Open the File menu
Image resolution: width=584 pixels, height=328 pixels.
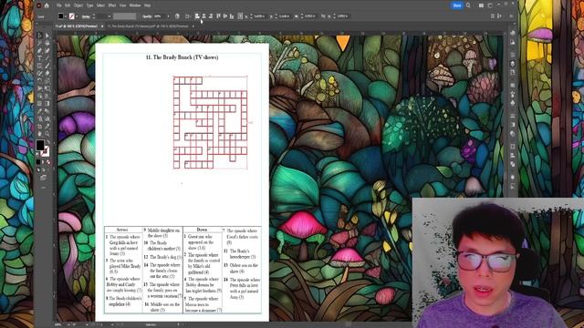point(58,5)
